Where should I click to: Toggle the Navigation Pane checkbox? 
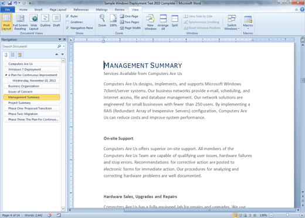[x=67, y=28]
